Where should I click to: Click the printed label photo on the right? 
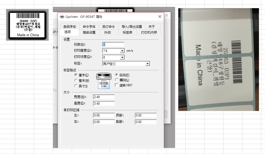(x=218, y=59)
